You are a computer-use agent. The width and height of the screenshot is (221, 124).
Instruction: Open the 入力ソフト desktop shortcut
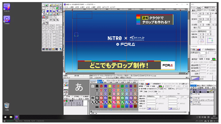click(7, 8)
